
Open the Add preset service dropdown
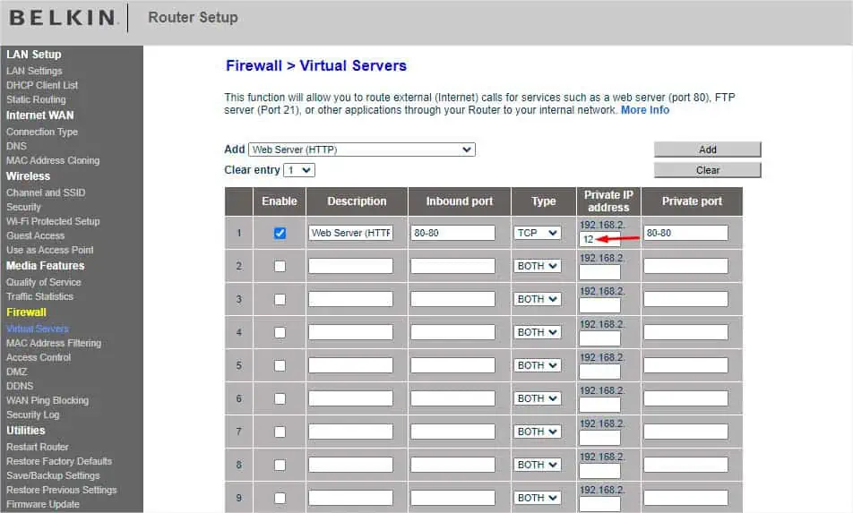(361, 150)
